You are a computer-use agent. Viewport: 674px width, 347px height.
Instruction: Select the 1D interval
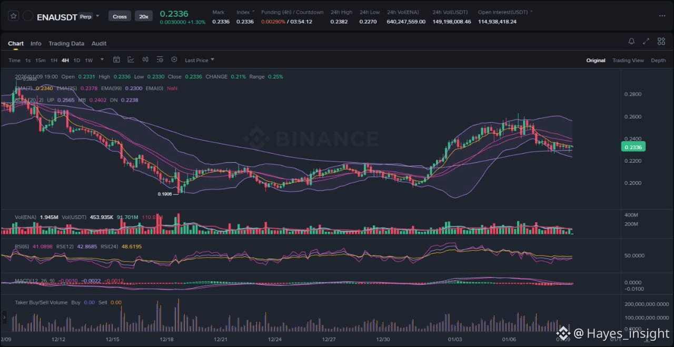coord(77,61)
